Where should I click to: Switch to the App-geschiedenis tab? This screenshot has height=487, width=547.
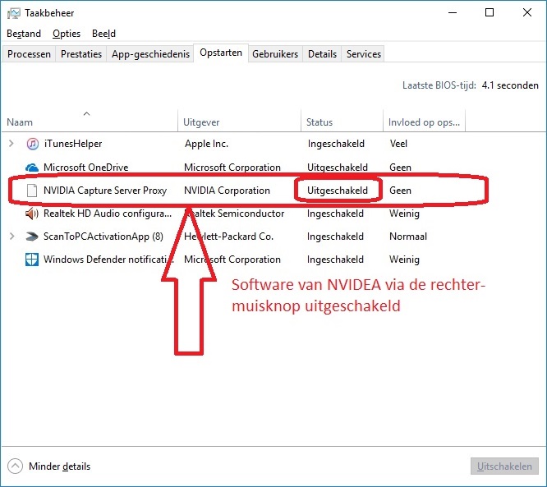pos(150,54)
